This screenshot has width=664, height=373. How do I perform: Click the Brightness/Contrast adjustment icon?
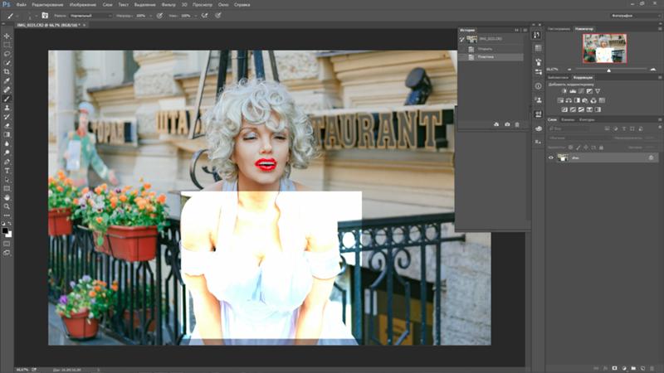click(564, 91)
